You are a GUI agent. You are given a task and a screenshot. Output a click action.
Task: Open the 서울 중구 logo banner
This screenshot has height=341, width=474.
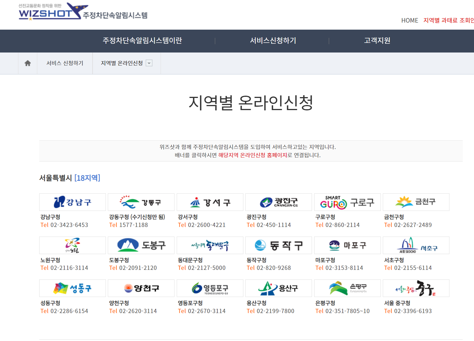(x=416, y=288)
